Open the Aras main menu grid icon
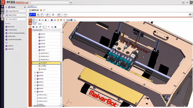193x108 pixels. coord(3,2)
